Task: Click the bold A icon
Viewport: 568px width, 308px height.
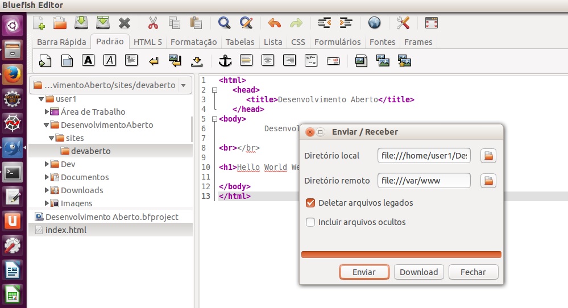Action: click(88, 60)
